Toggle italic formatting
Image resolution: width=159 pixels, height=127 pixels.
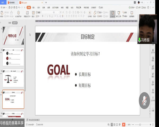(x=45, y=16)
